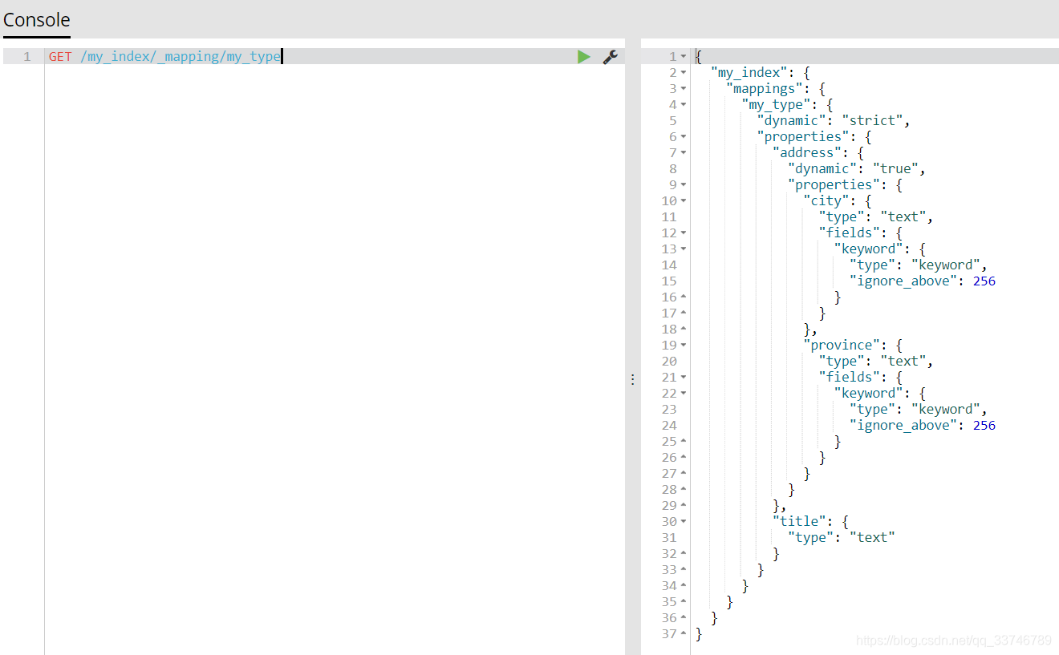Open the wrench options icon
The width and height of the screenshot is (1059, 655).
(x=610, y=57)
